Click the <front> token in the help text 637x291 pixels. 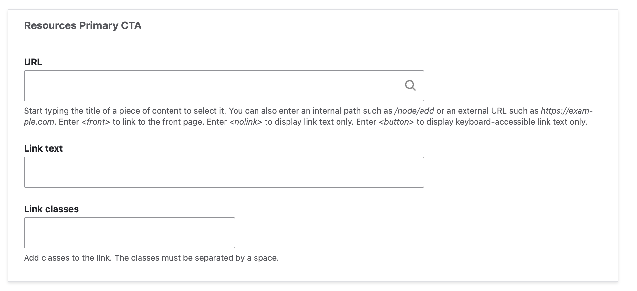pyautogui.click(x=96, y=122)
